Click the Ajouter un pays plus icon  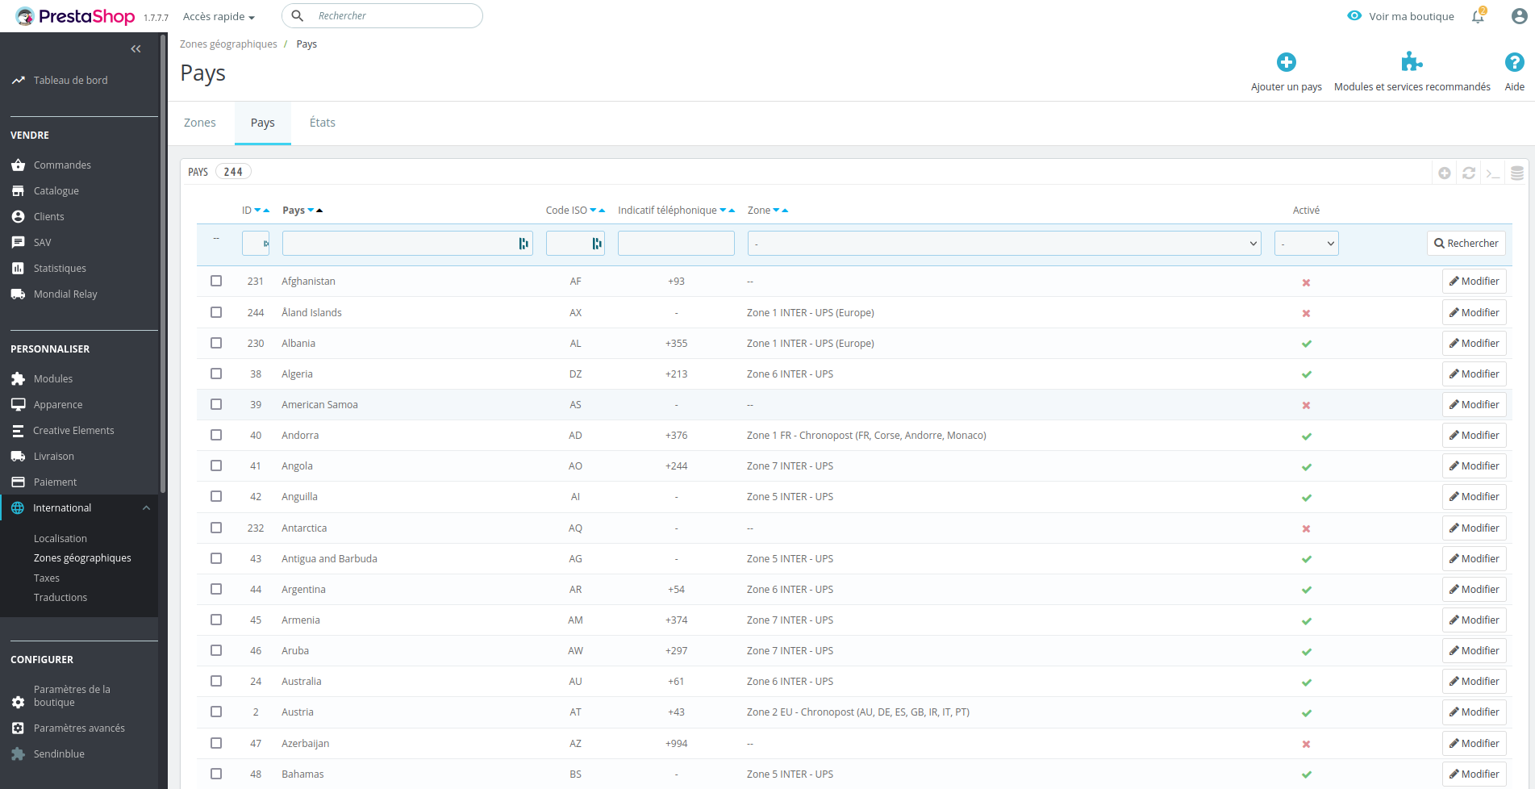coord(1286,61)
